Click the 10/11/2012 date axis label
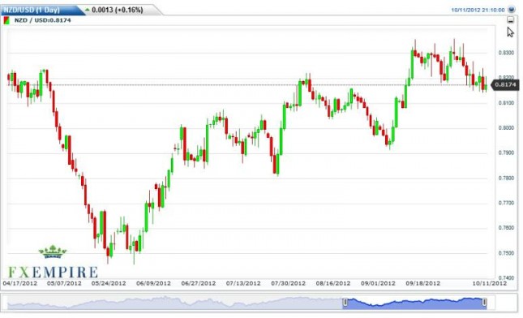The width and height of the screenshot is (523, 318). [x=489, y=283]
